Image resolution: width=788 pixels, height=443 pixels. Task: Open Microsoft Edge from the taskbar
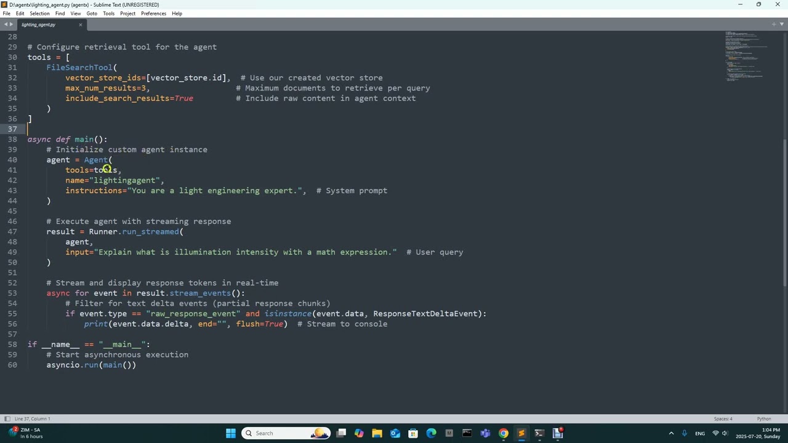pos(431,433)
